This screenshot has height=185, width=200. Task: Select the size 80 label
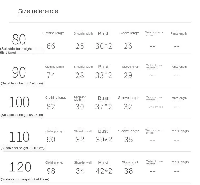tap(19, 39)
